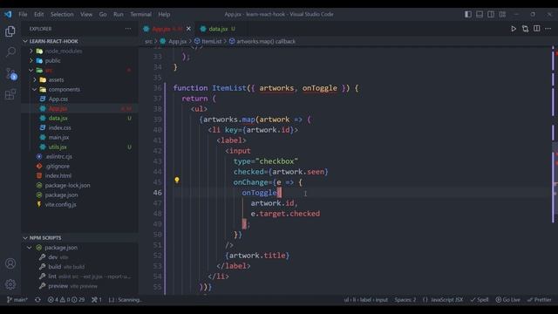The width and height of the screenshot is (558, 314).
Task: Click the Prettier status bar item
Action: click(x=539, y=300)
